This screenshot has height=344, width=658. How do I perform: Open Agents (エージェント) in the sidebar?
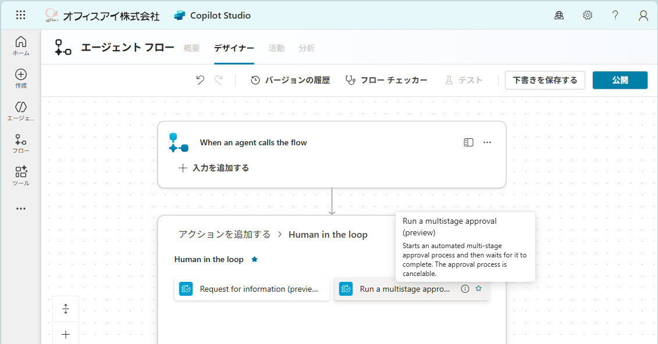pyautogui.click(x=21, y=110)
